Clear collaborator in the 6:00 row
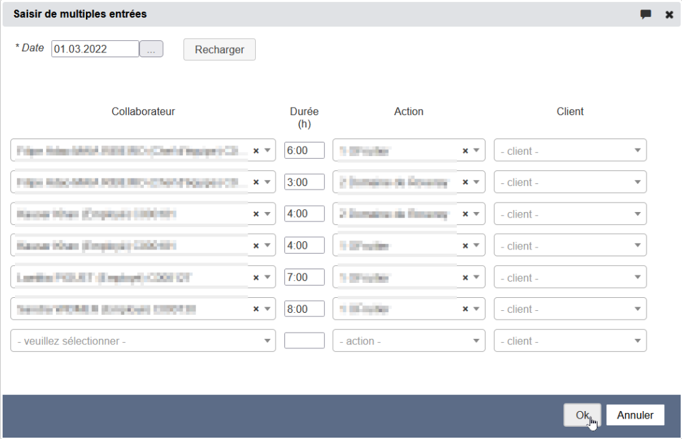 click(256, 151)
